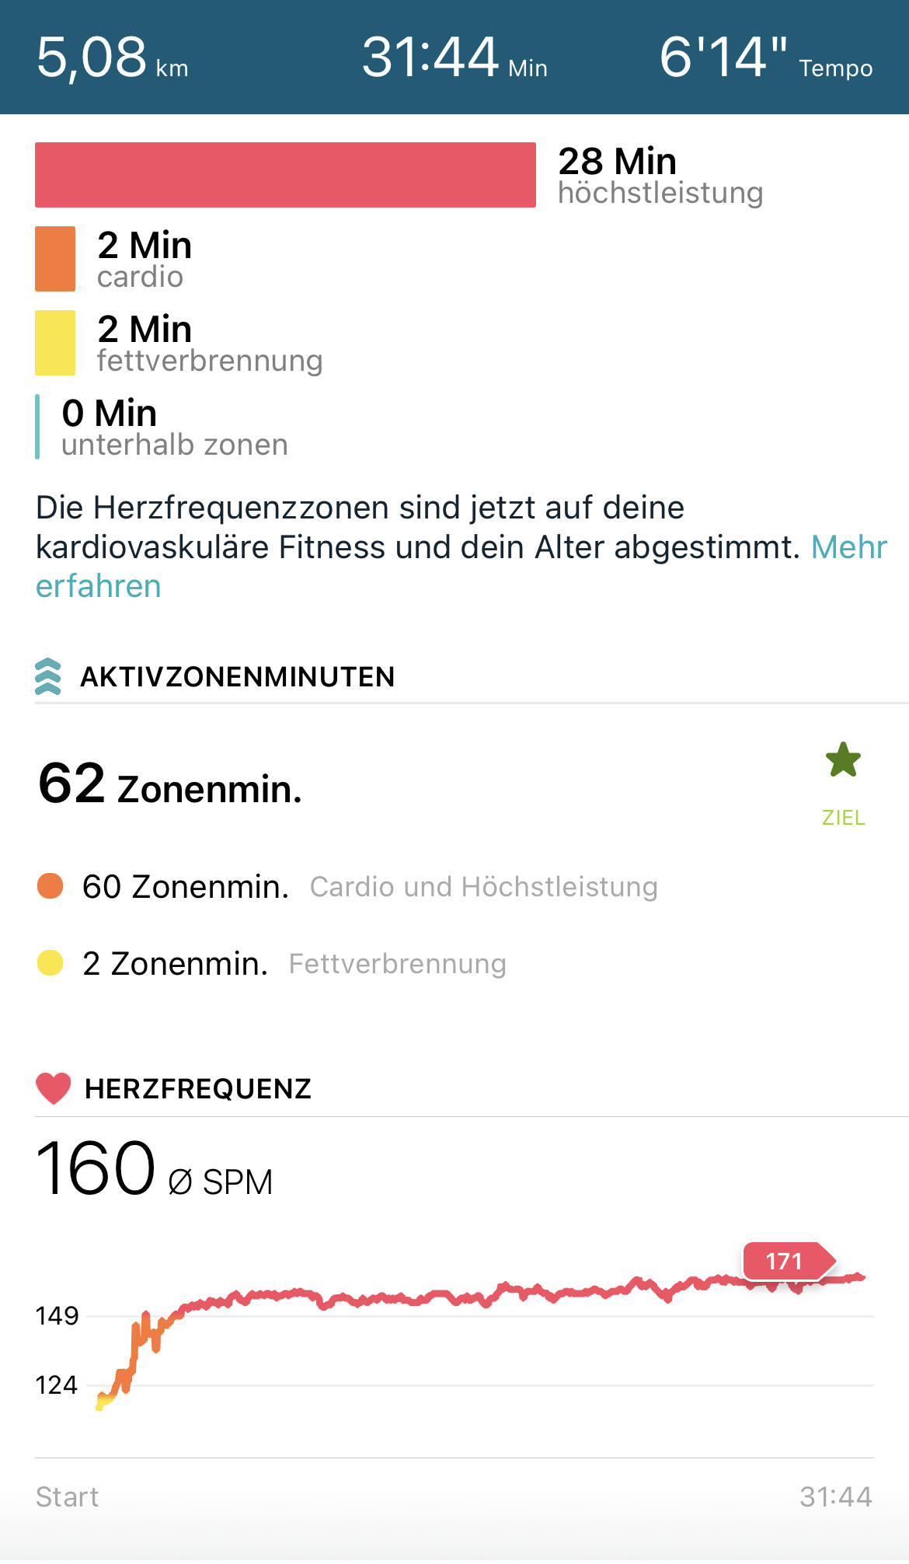This screenshot has width=909, height=1564.
Task: Tap the Aktivzonenminuten chevron icon
Action: pos(48,676)
